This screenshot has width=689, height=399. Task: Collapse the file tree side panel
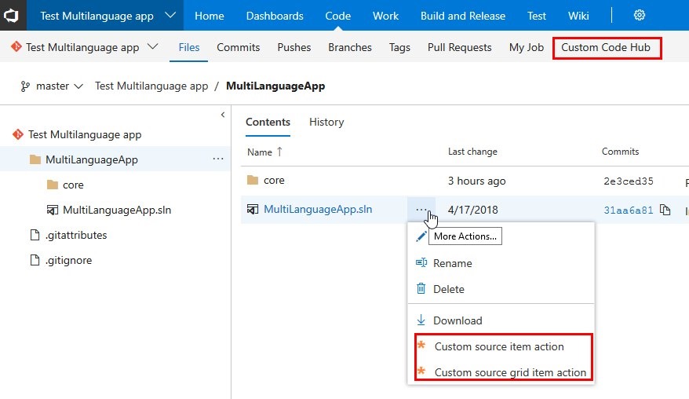(223, 115)
